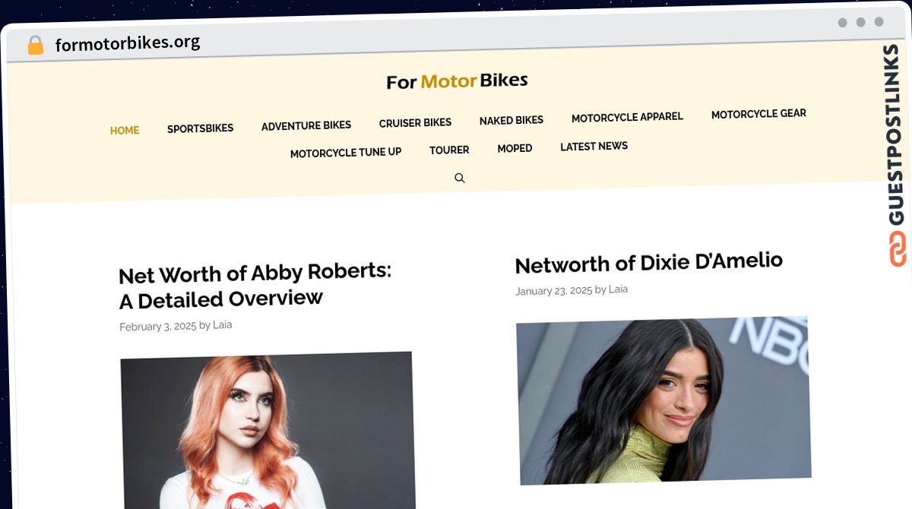Open the Sportsbikes menu item

point(201,128)
